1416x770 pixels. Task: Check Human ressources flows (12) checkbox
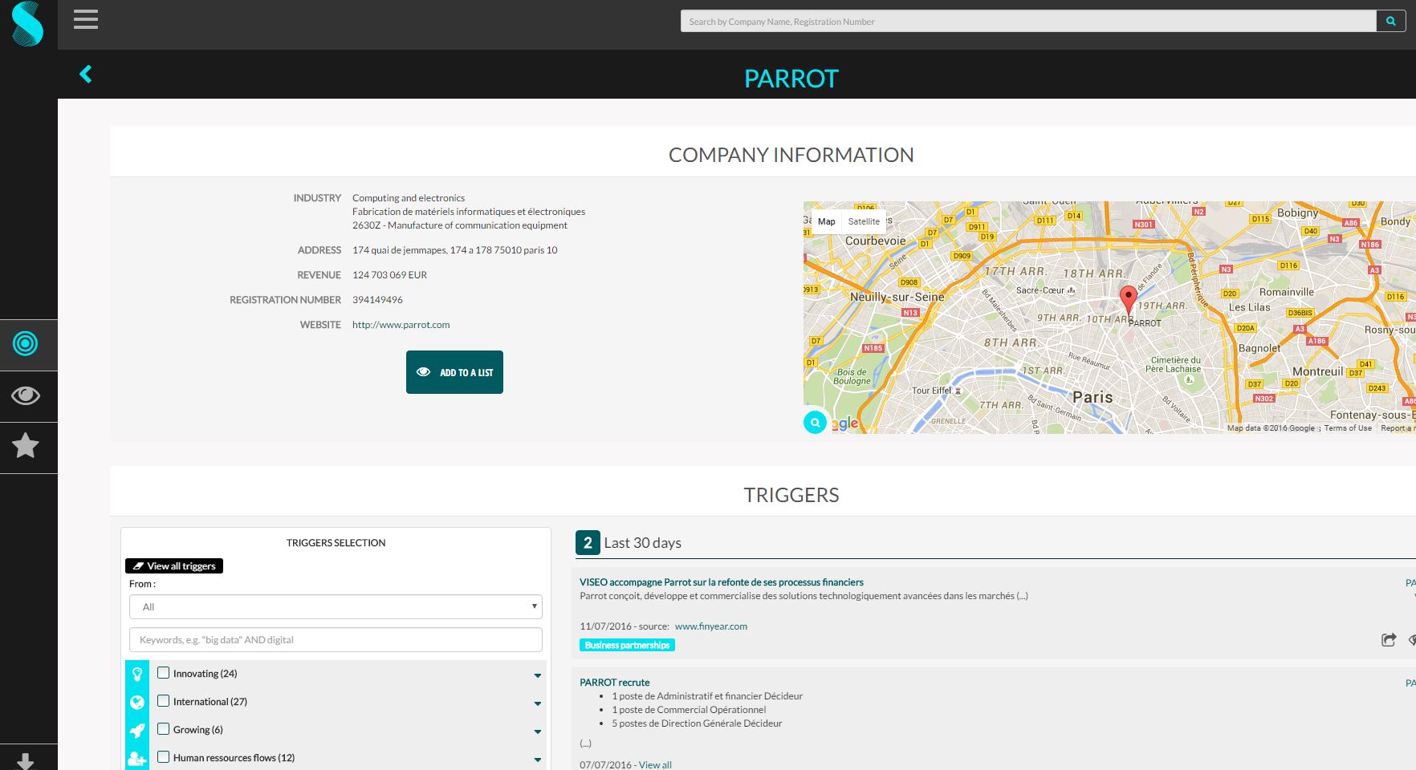pos(163,757)
